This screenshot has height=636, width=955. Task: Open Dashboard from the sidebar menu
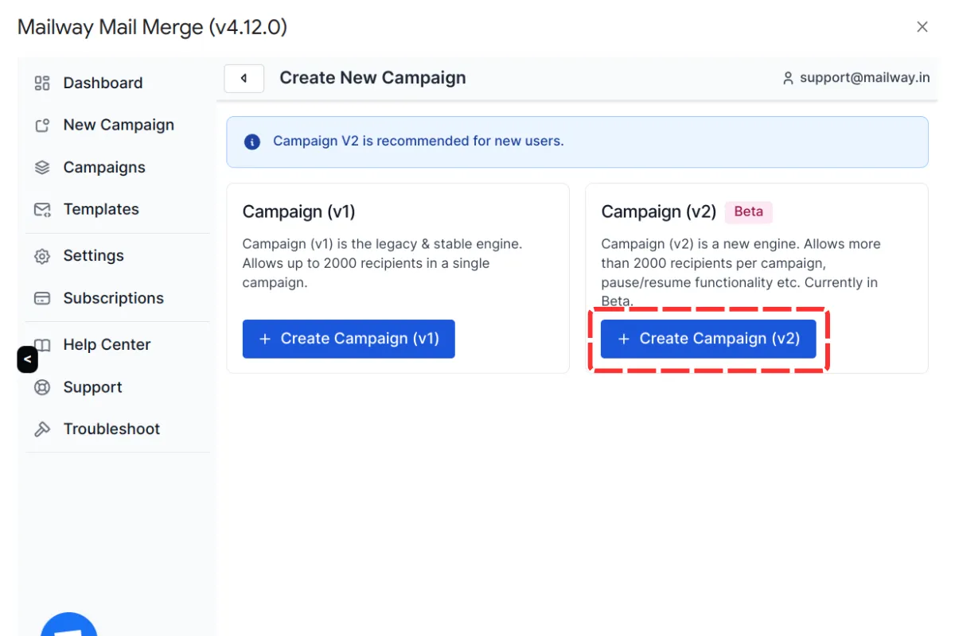[x=103, y=82]
